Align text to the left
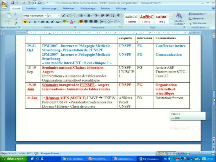The width and height of the screenshot is (216, 162). click(81, 22)
